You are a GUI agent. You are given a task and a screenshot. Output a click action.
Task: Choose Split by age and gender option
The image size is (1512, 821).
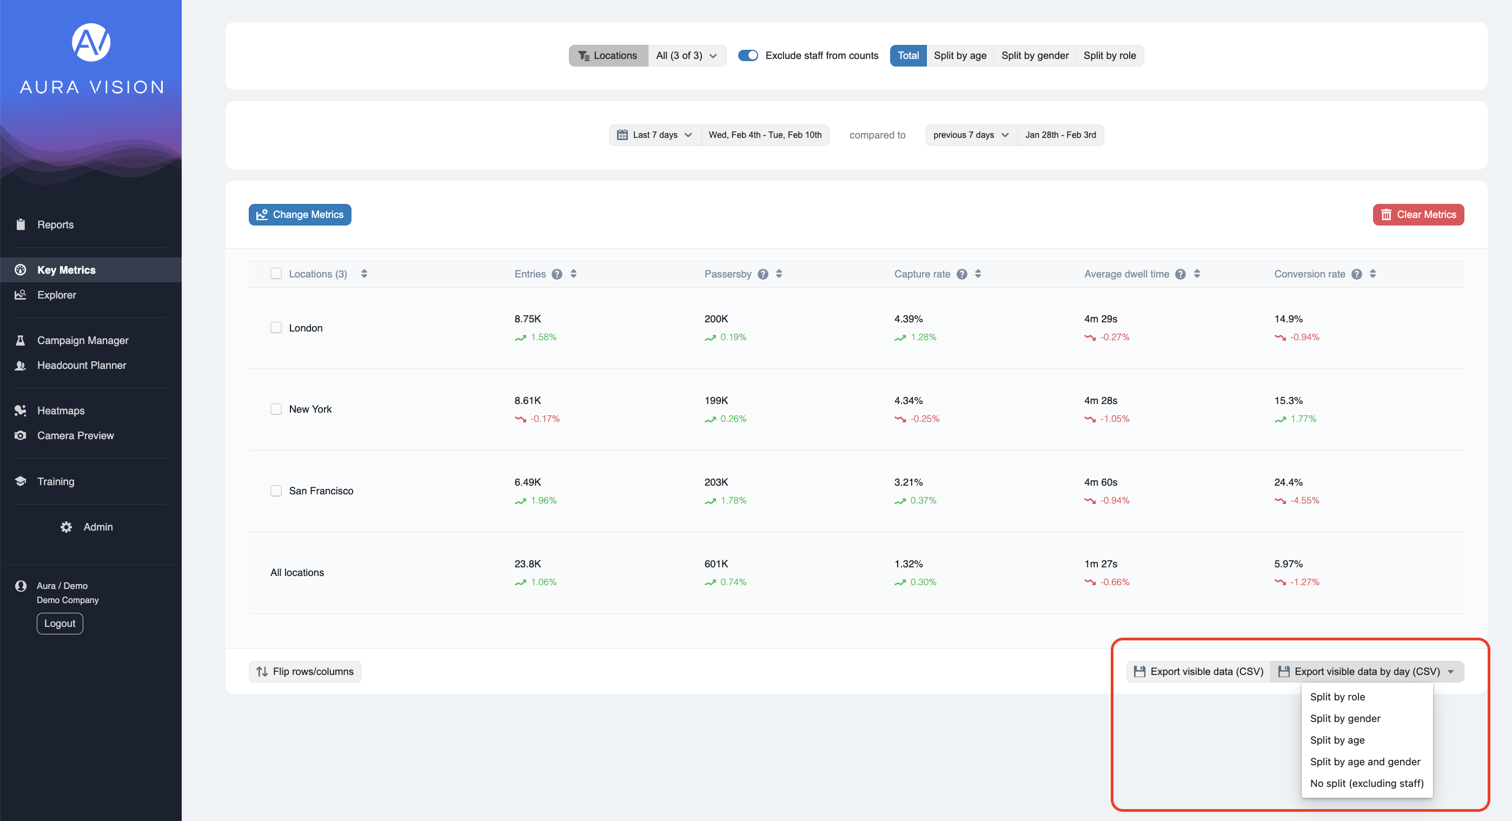pyautogui.click(x=1365, y=762)
